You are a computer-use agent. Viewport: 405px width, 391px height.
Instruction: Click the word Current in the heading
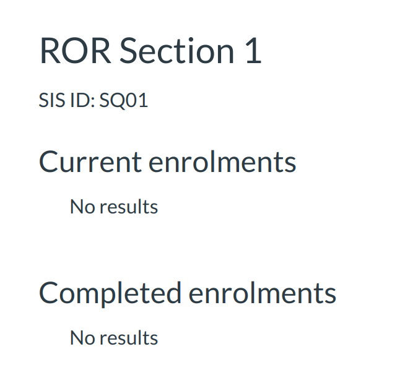pyautogui.click(x=90, y=162)
